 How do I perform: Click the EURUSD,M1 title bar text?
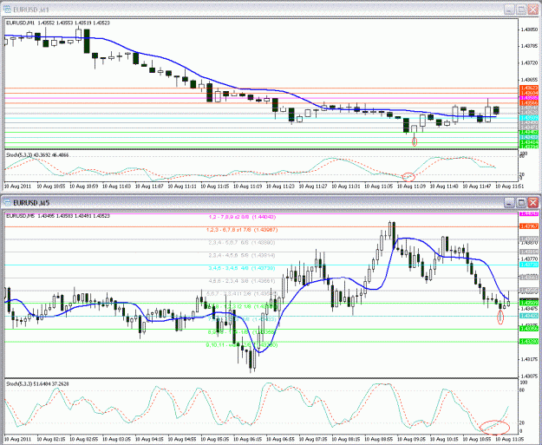point(29,10)
